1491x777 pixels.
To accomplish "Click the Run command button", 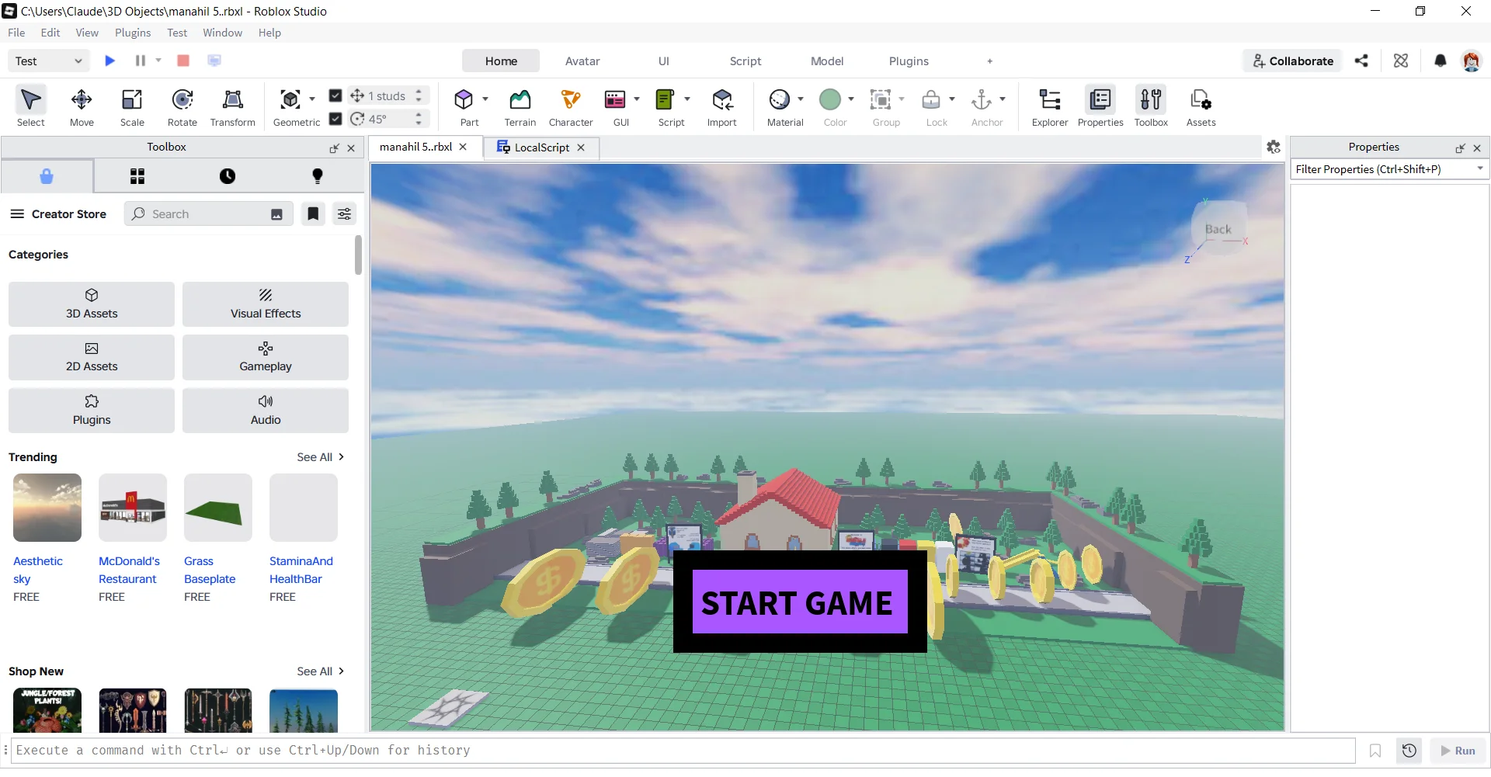I will point(1458,751).
